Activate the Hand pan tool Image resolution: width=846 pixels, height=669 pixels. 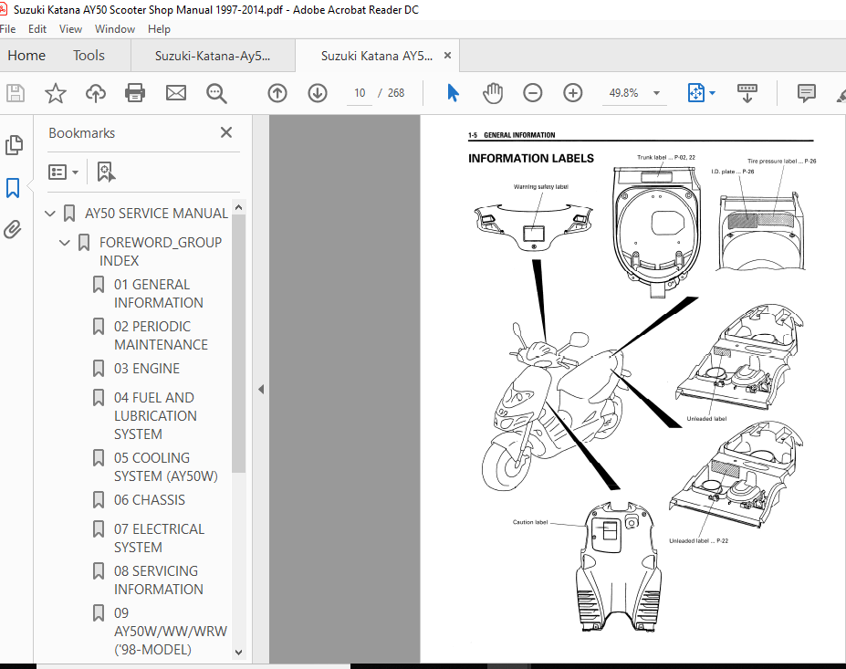click(493, 93)
